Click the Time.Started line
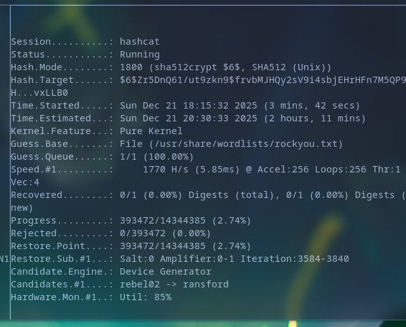This screenshot has width=406, height=327. [185, 105]
